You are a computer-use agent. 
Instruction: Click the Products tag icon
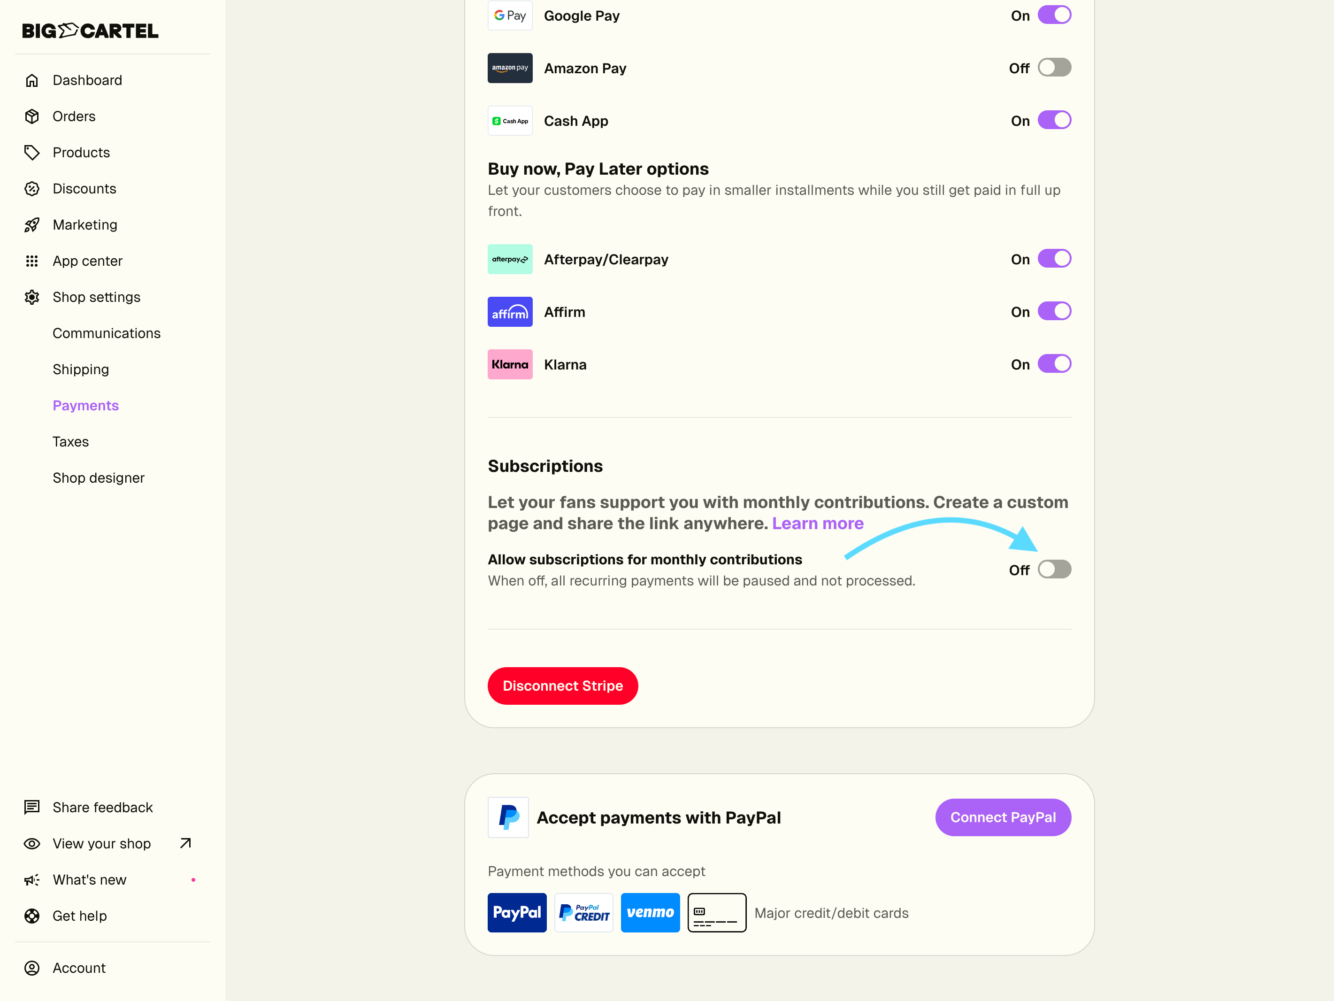[32, 153]
